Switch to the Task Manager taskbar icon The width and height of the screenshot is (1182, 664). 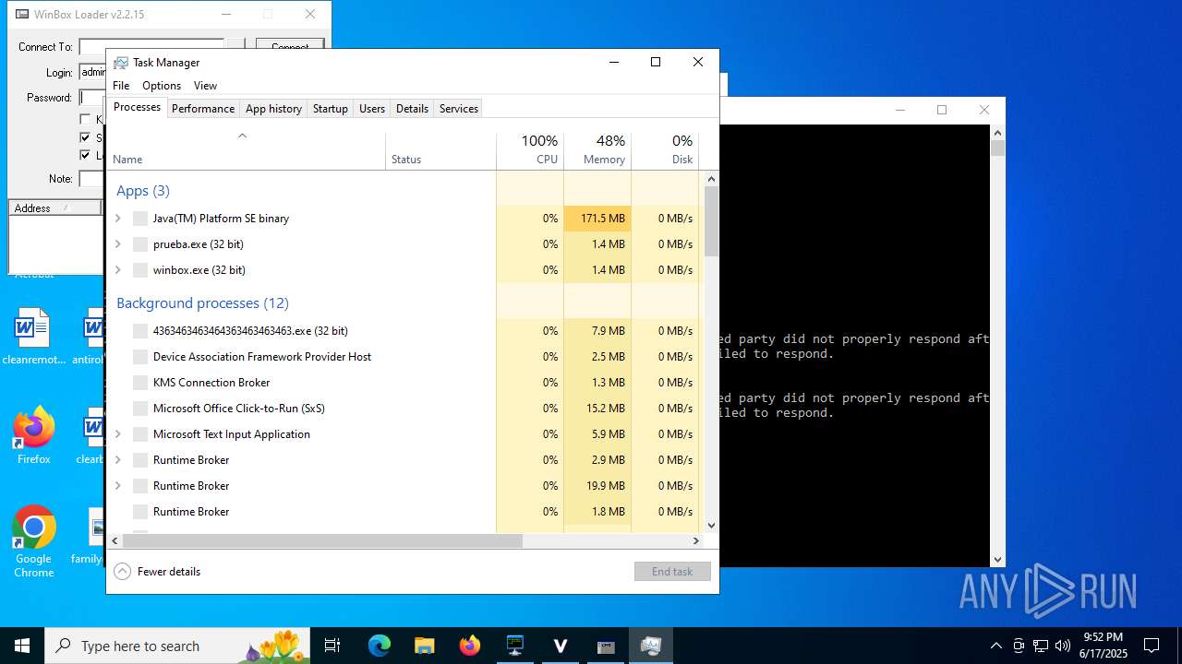651,646
